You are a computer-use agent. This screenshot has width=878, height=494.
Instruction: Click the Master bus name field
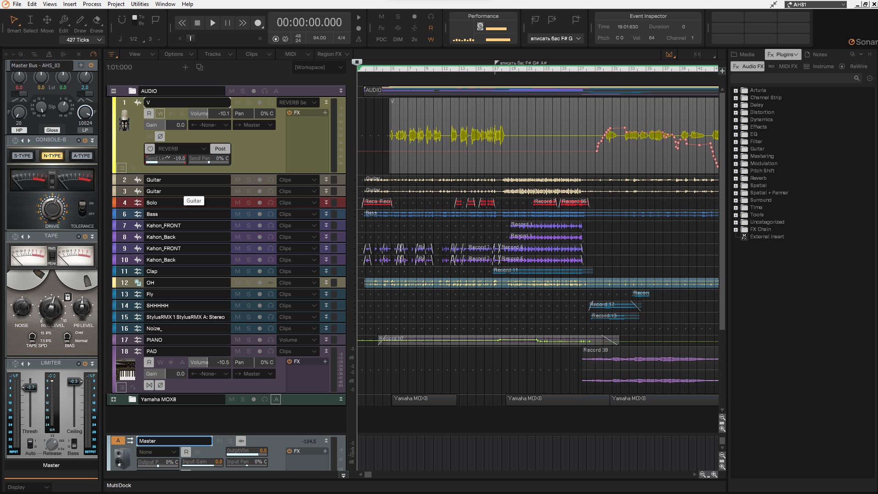[174, 441]
